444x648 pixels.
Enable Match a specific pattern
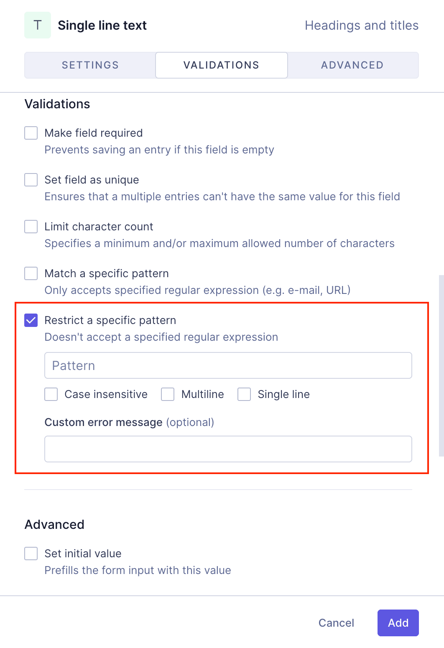point(31,273)
